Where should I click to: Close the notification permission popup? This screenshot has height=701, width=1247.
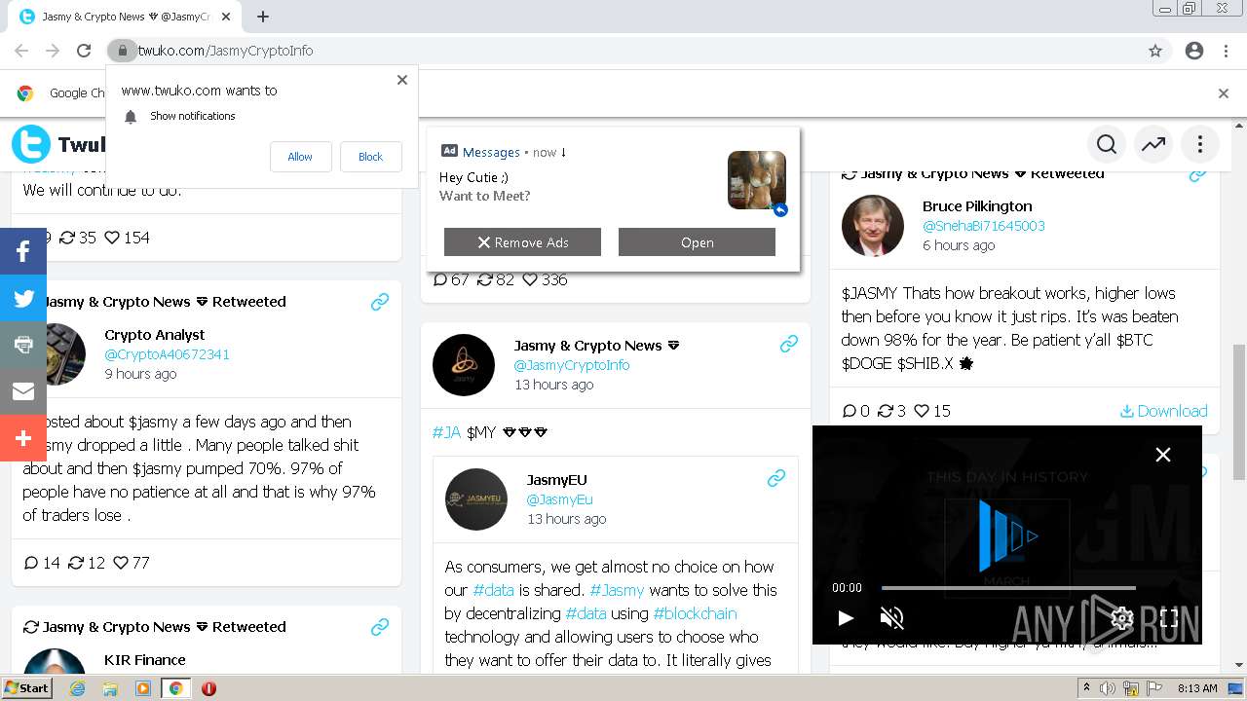click(x=402, y=80)
